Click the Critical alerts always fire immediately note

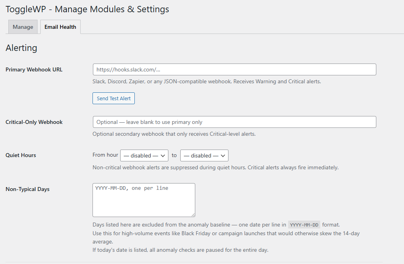(x=293, y=167)
